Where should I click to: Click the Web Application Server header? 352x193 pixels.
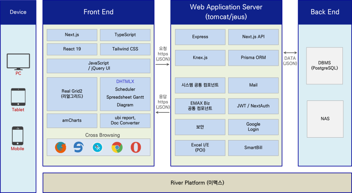click(x=226, y=12)
